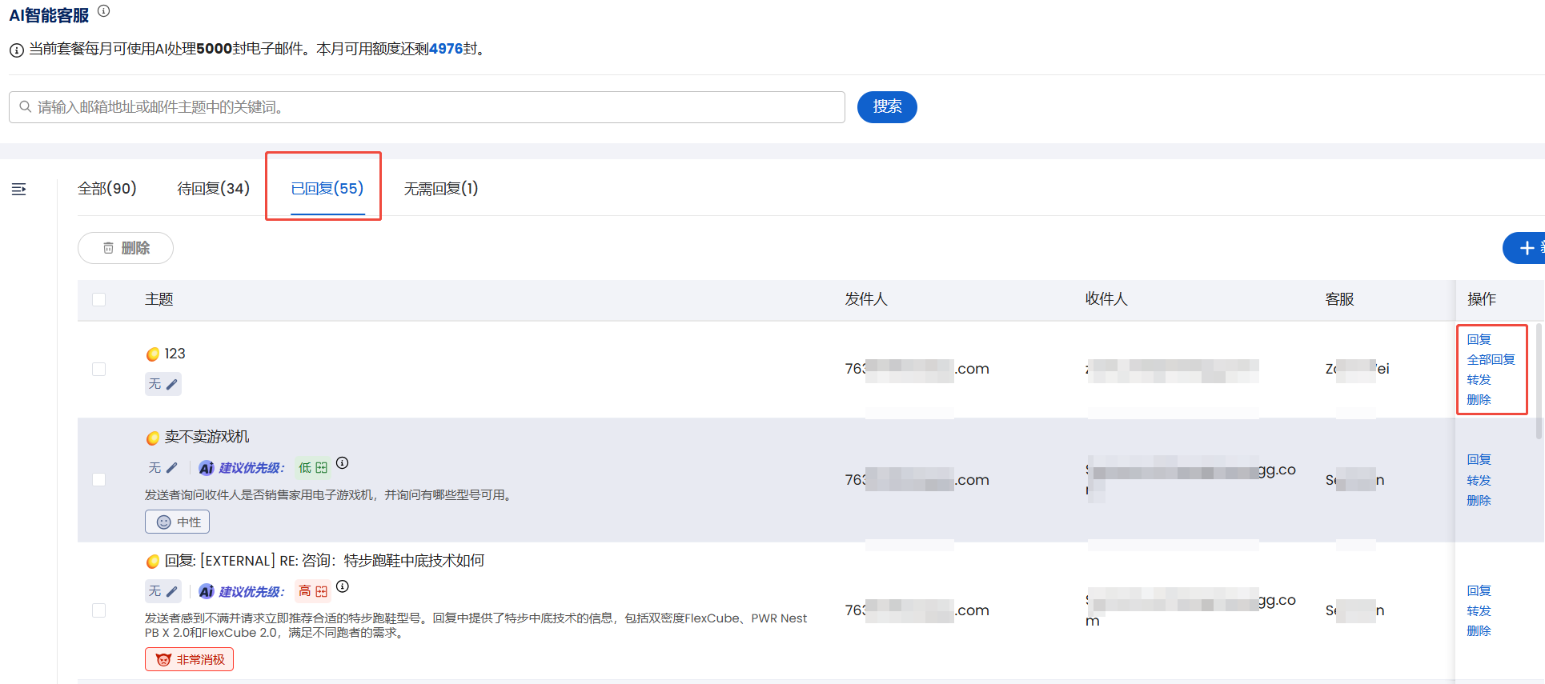Image resolution: width=1545 pixels, height=684 pixels.
Task: Click yellow status dot beside 卖不卖游戏机
Action: (x=153, y=438)
